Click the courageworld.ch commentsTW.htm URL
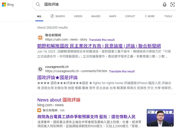This screenshot has height=129, width=176. [76, 71]
